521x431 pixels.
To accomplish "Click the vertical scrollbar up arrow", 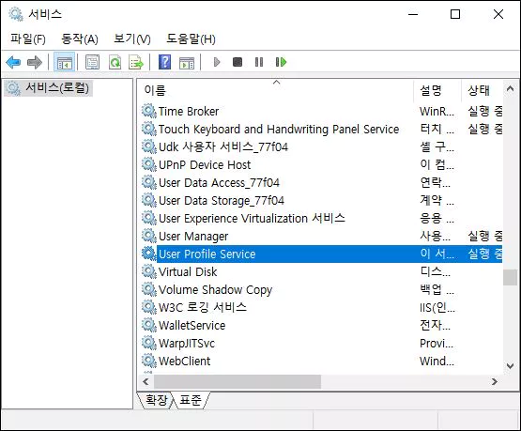I will pos(510,88).
